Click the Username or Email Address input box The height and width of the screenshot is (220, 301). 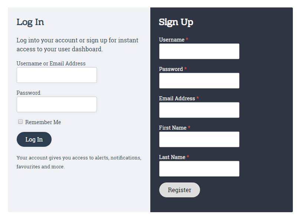point(56,75)
